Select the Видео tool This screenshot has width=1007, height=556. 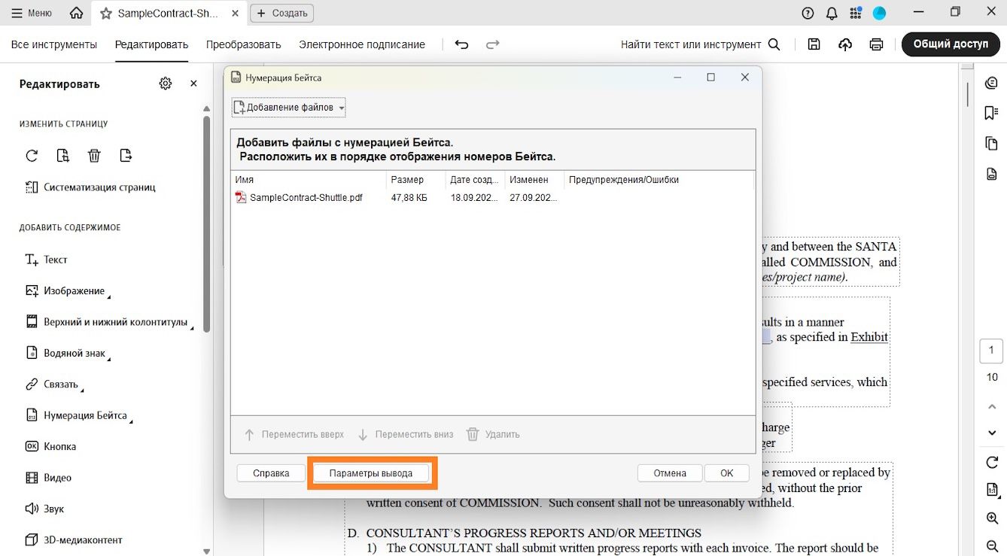48,478
